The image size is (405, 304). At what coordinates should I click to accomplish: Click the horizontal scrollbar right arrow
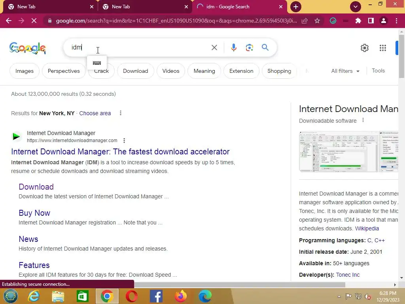click(x=395, y=285)
